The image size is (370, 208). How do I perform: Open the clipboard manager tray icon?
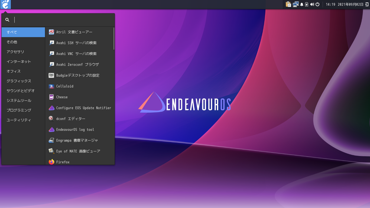288,4
